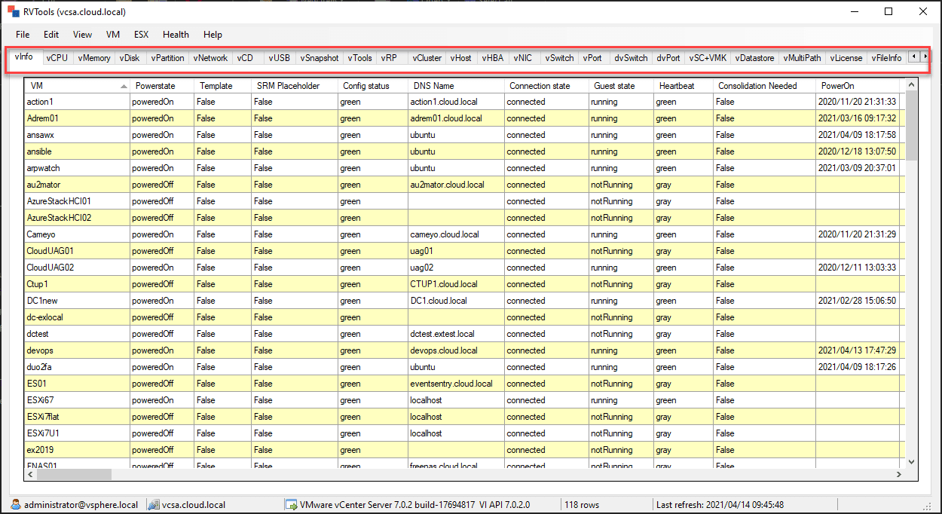Click the RVTools icon in the title bar

(x=11, y=11)
